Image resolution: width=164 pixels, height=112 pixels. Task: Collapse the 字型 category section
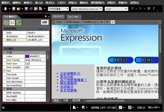coord(4,53)
